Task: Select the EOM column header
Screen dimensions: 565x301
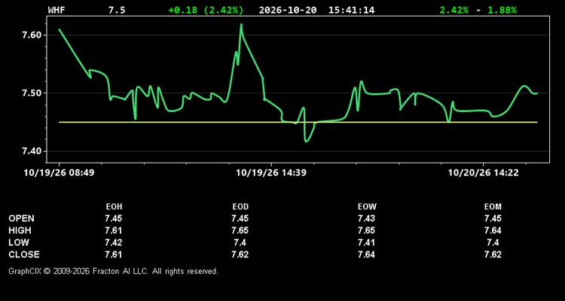Action: tap(493, 207)
